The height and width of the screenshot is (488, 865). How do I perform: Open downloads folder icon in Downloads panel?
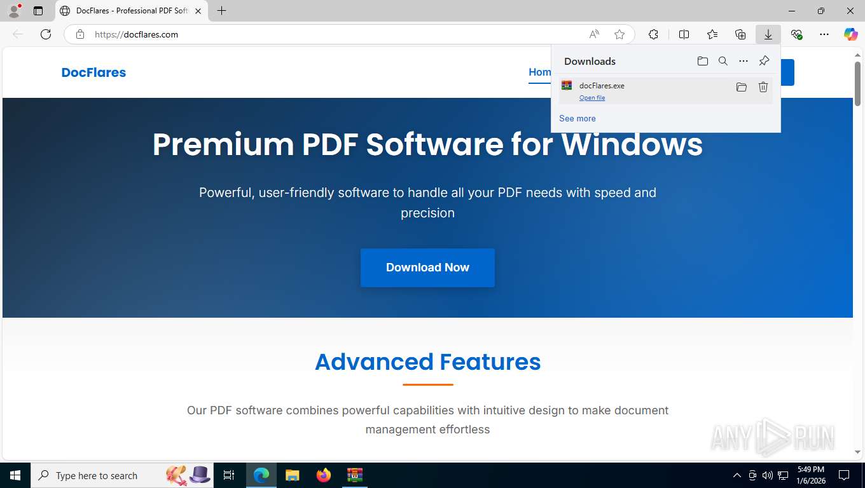[x=702, y=61]
